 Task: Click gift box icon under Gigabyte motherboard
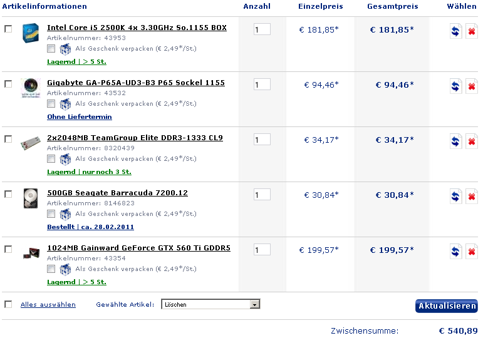65,104
